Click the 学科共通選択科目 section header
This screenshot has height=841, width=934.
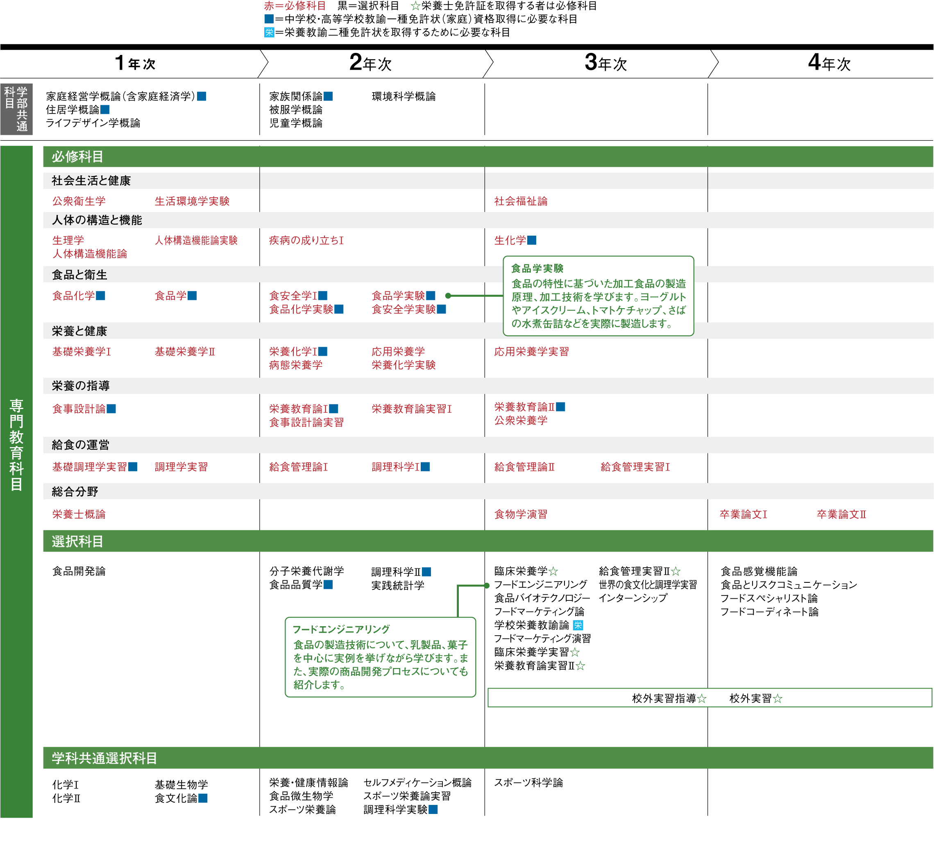pyautogui.click(x=488, y=758)
